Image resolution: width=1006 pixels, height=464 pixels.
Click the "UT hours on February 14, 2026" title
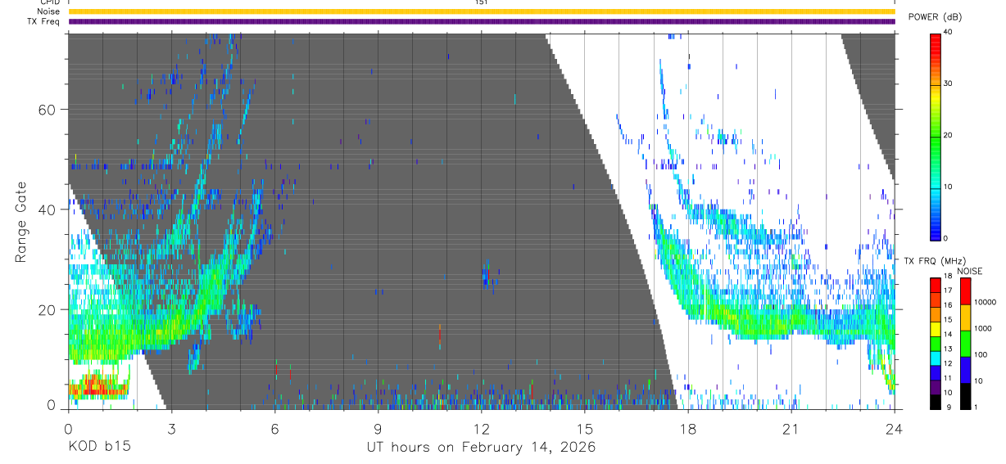pyautogui.click(x=481, y=448)
